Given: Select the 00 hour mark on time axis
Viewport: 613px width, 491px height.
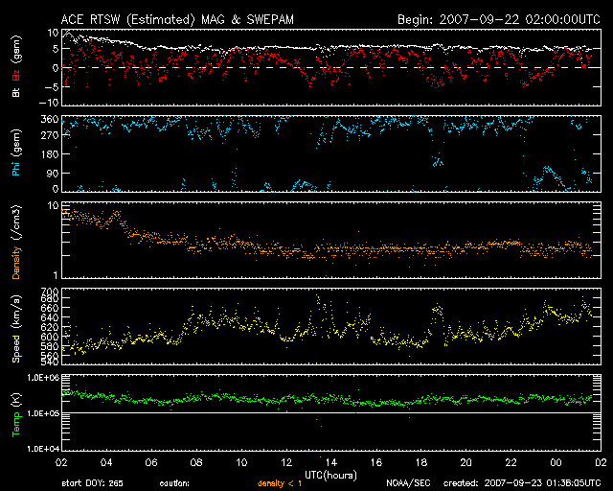Looking at the screenshot, I should [555, 463].
